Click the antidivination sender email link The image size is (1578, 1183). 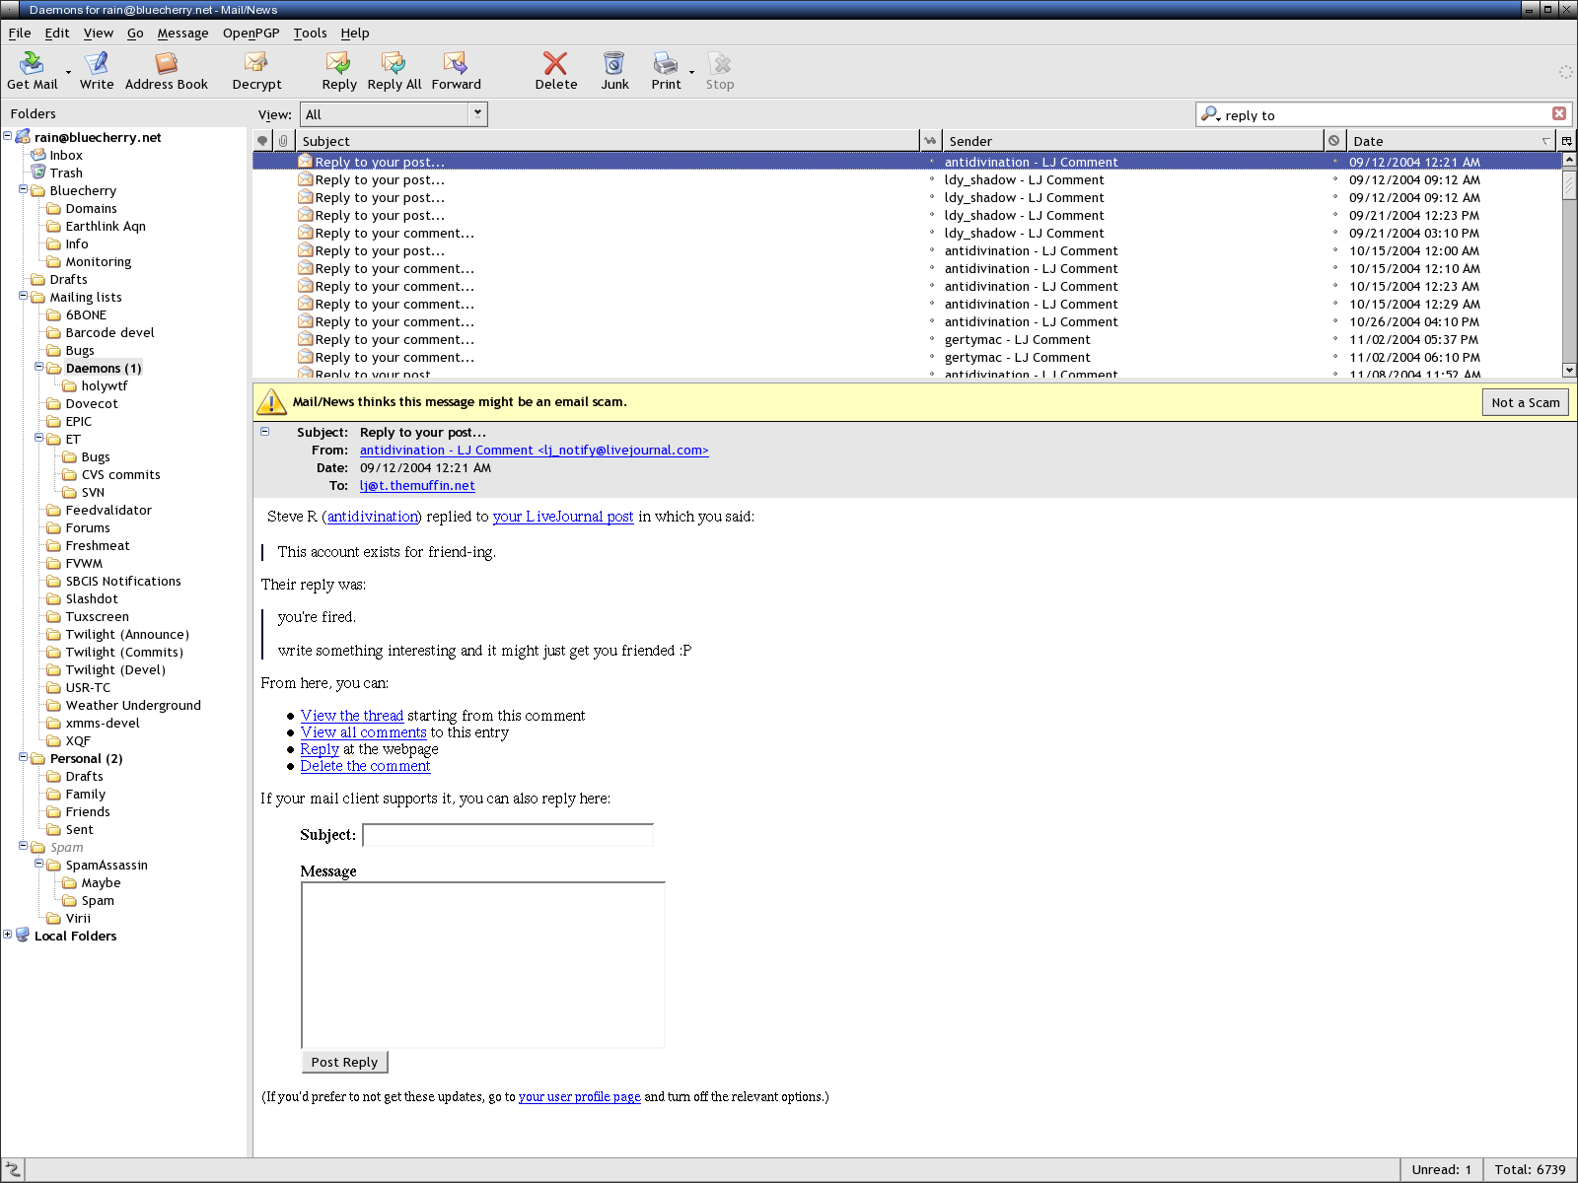point(534,450)
